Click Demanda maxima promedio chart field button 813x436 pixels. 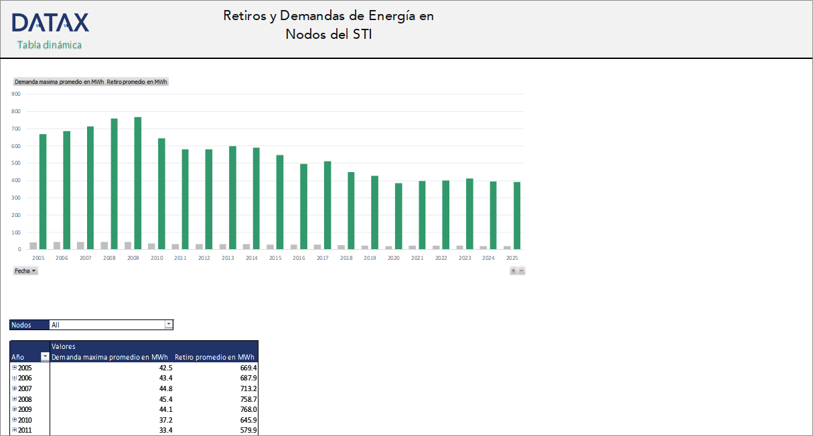59,82
